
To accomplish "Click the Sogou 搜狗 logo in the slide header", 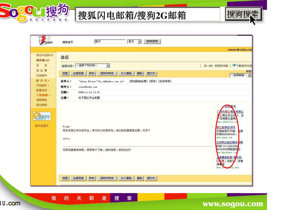I will (x=34, y=13).
